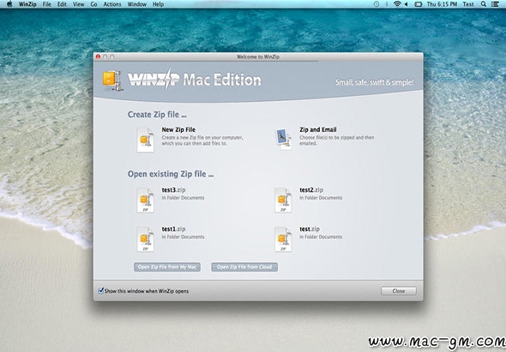
Task: Click the Bluetooth menu bar icon
Action: 387,4
